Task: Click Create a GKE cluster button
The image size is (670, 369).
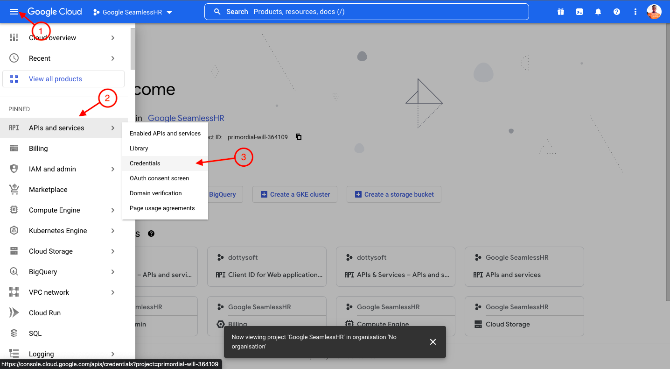Action: 295,194
